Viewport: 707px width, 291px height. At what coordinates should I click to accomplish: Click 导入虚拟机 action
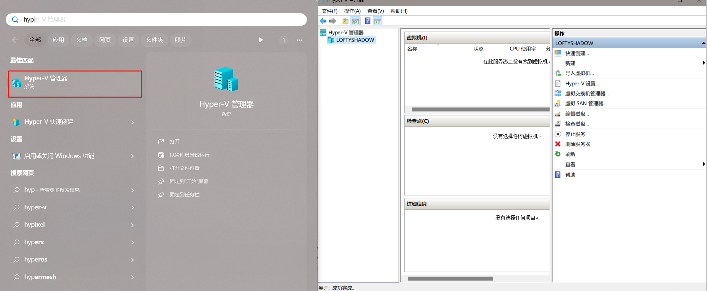coord(579,73)
